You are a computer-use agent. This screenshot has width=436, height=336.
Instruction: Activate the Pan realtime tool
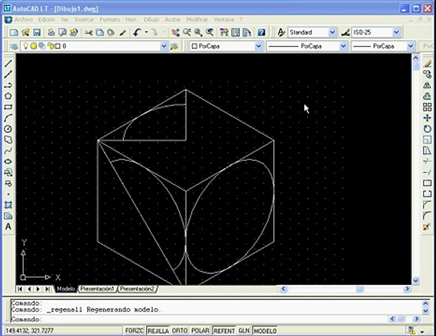(175, 33)
